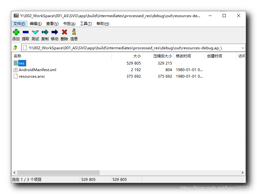Image resolution: width=257 pixels, height=194 pixels.
Task: Sort by 压缩后大小 column header
Action: [x=158, y=56]
